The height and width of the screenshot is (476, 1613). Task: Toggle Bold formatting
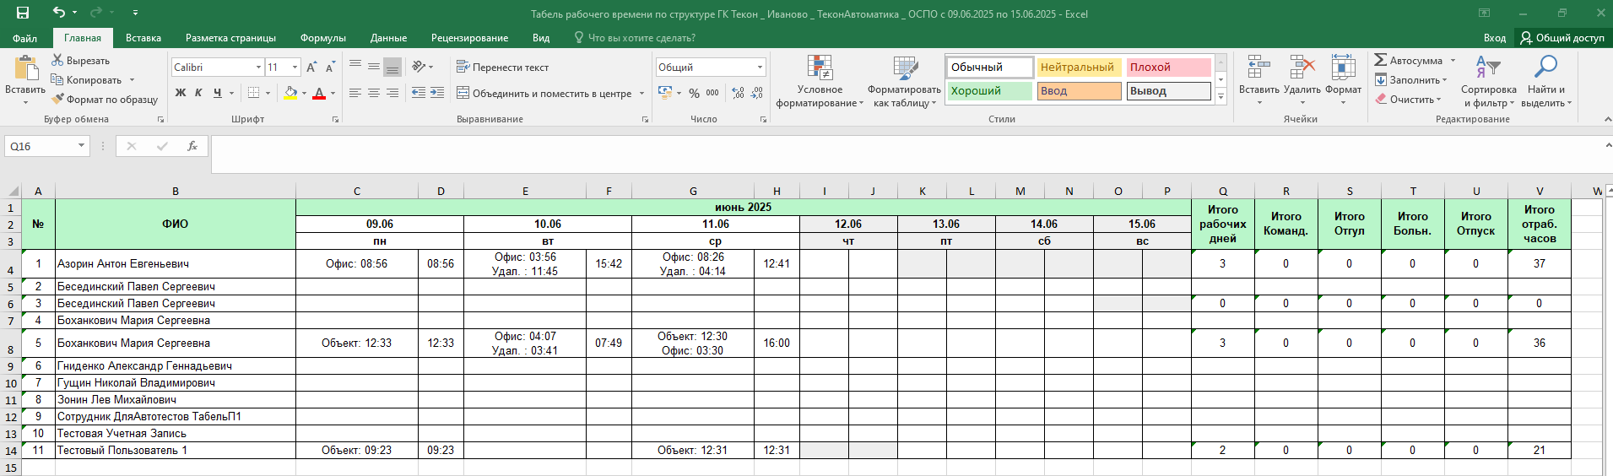click(x=180, y=93)
